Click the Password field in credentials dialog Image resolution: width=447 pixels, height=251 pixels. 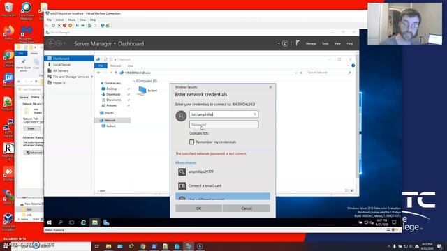(223, 124)
